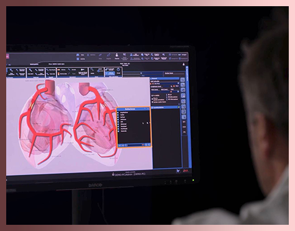Click the fifth icon in the right sidebar column
295x231 pixels.
tap(183, 102)
